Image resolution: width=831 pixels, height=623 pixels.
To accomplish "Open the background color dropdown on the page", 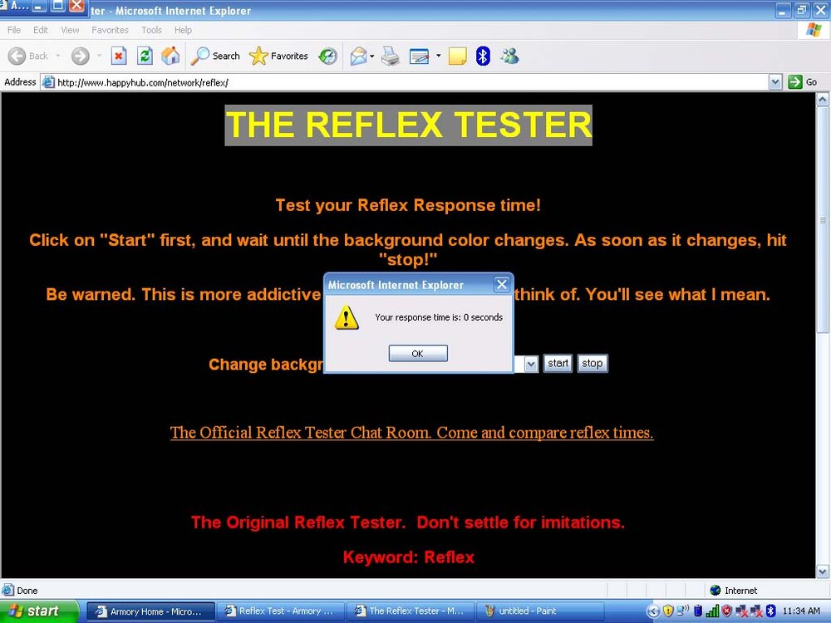I will click(531, 364).
